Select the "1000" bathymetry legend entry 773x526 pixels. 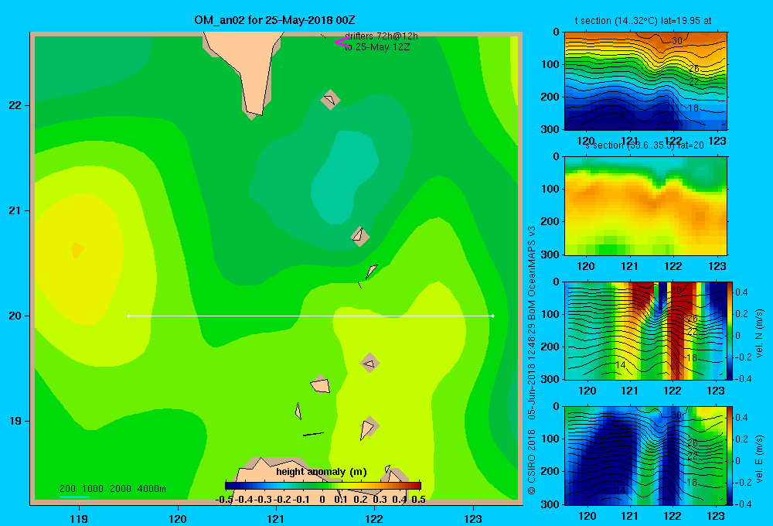93,489
